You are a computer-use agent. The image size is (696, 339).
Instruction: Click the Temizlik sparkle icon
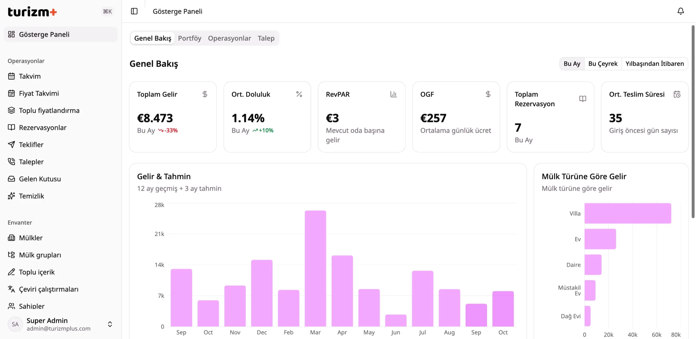point(11,196)
